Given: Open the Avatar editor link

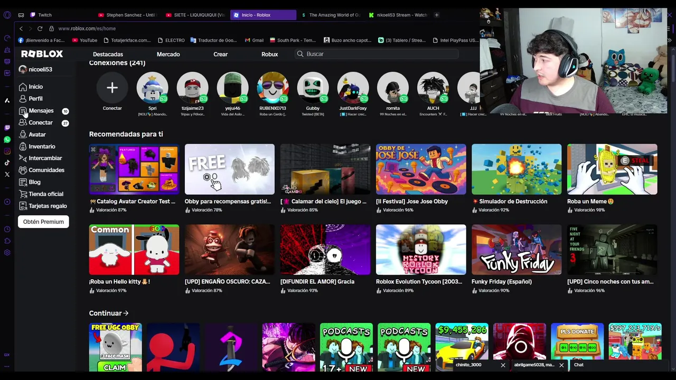Looking at the screenshot, I should (x=33, y=135).
